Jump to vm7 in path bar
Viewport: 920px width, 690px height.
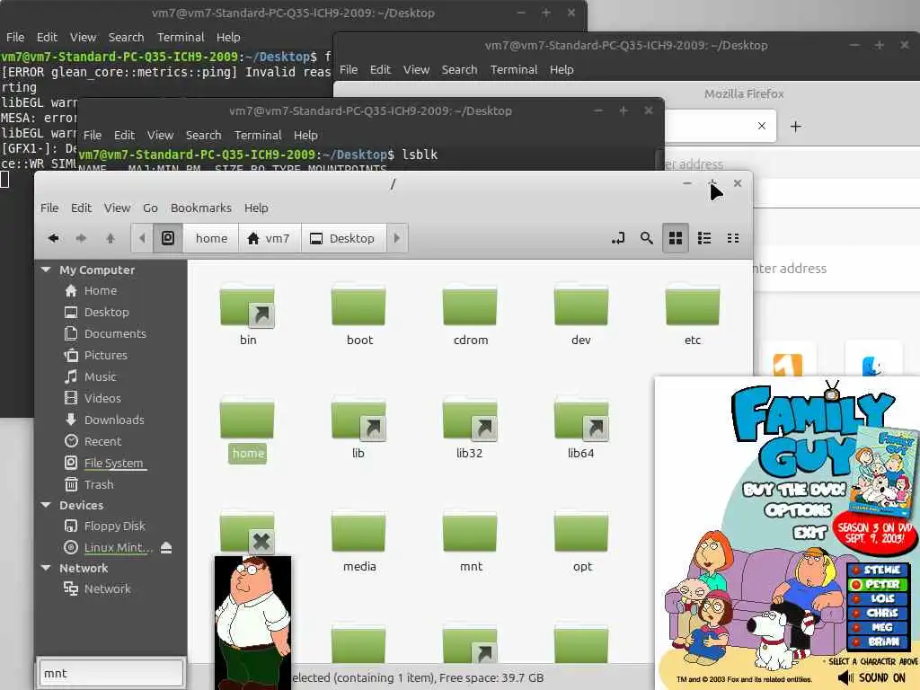click(x=270, y=238)
